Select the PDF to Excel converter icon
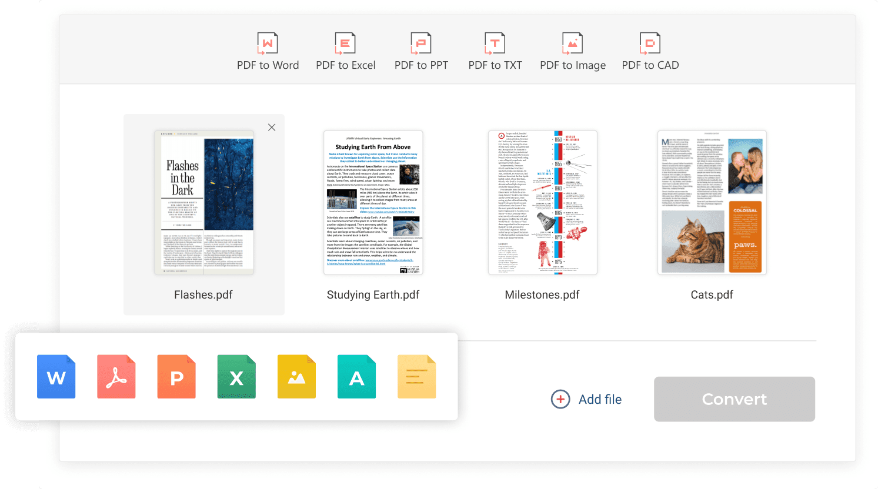The height and width of the screenshot is (489, 878). (x=345, y=43)
